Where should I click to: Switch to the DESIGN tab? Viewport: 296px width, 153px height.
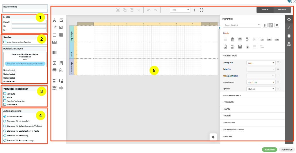point(265,10)
